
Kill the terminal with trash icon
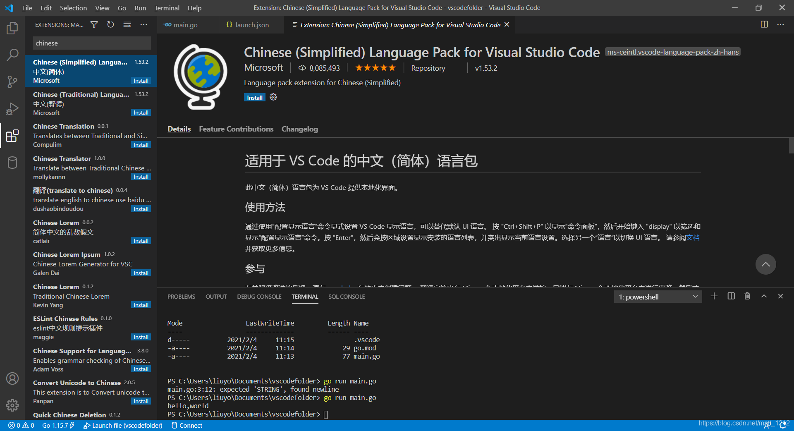[747, 296]
